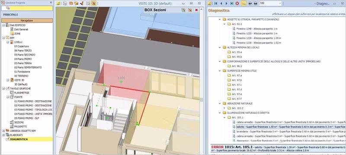
Task: Select Finestra 1238 - Altezza parapetto 1.02 m
Action: (259, 43)
